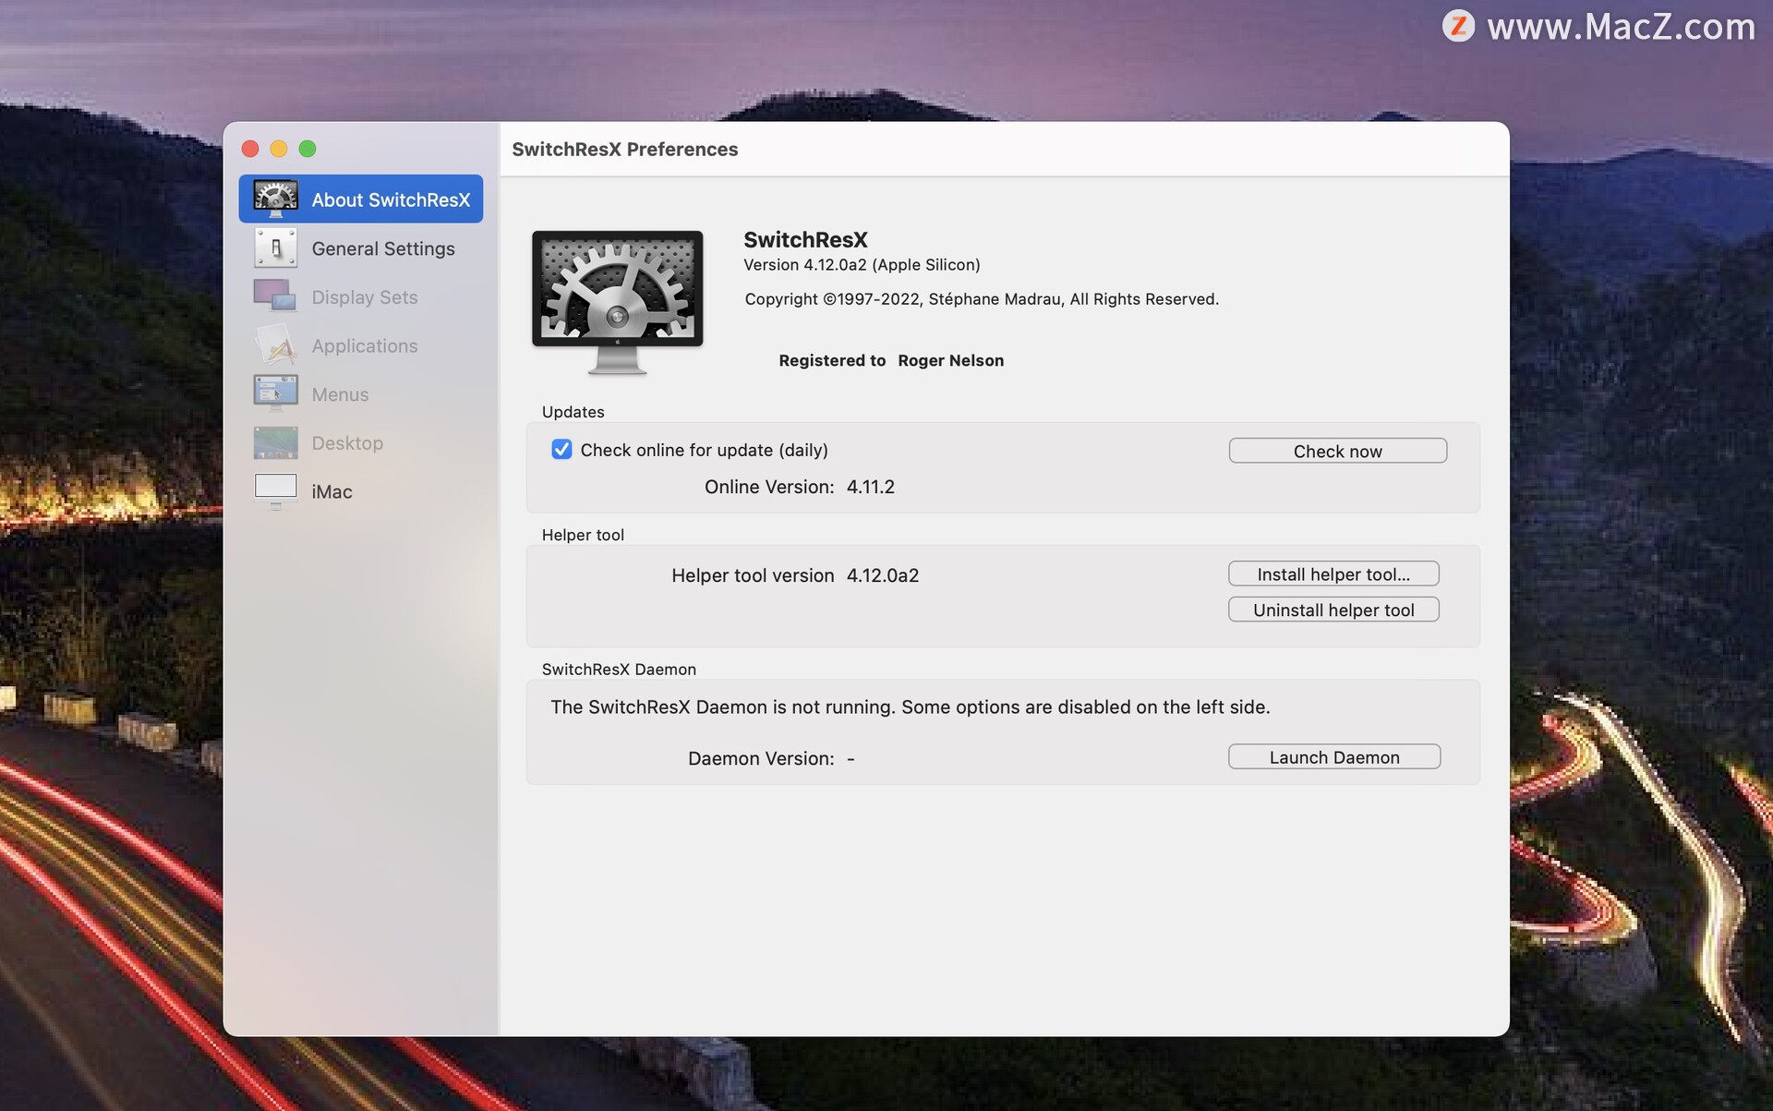Click the iMac display icon
This screenshot has width=1773, height=1111.
click(275, 490)
